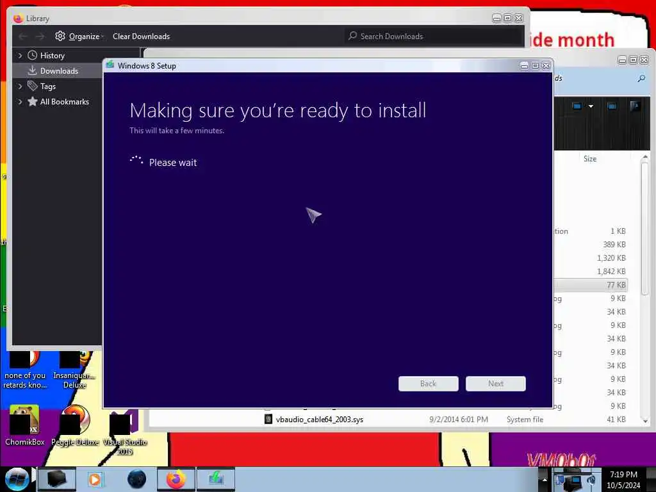Click the 1 KB size cell
656x492 pixels.
point(618,231)
